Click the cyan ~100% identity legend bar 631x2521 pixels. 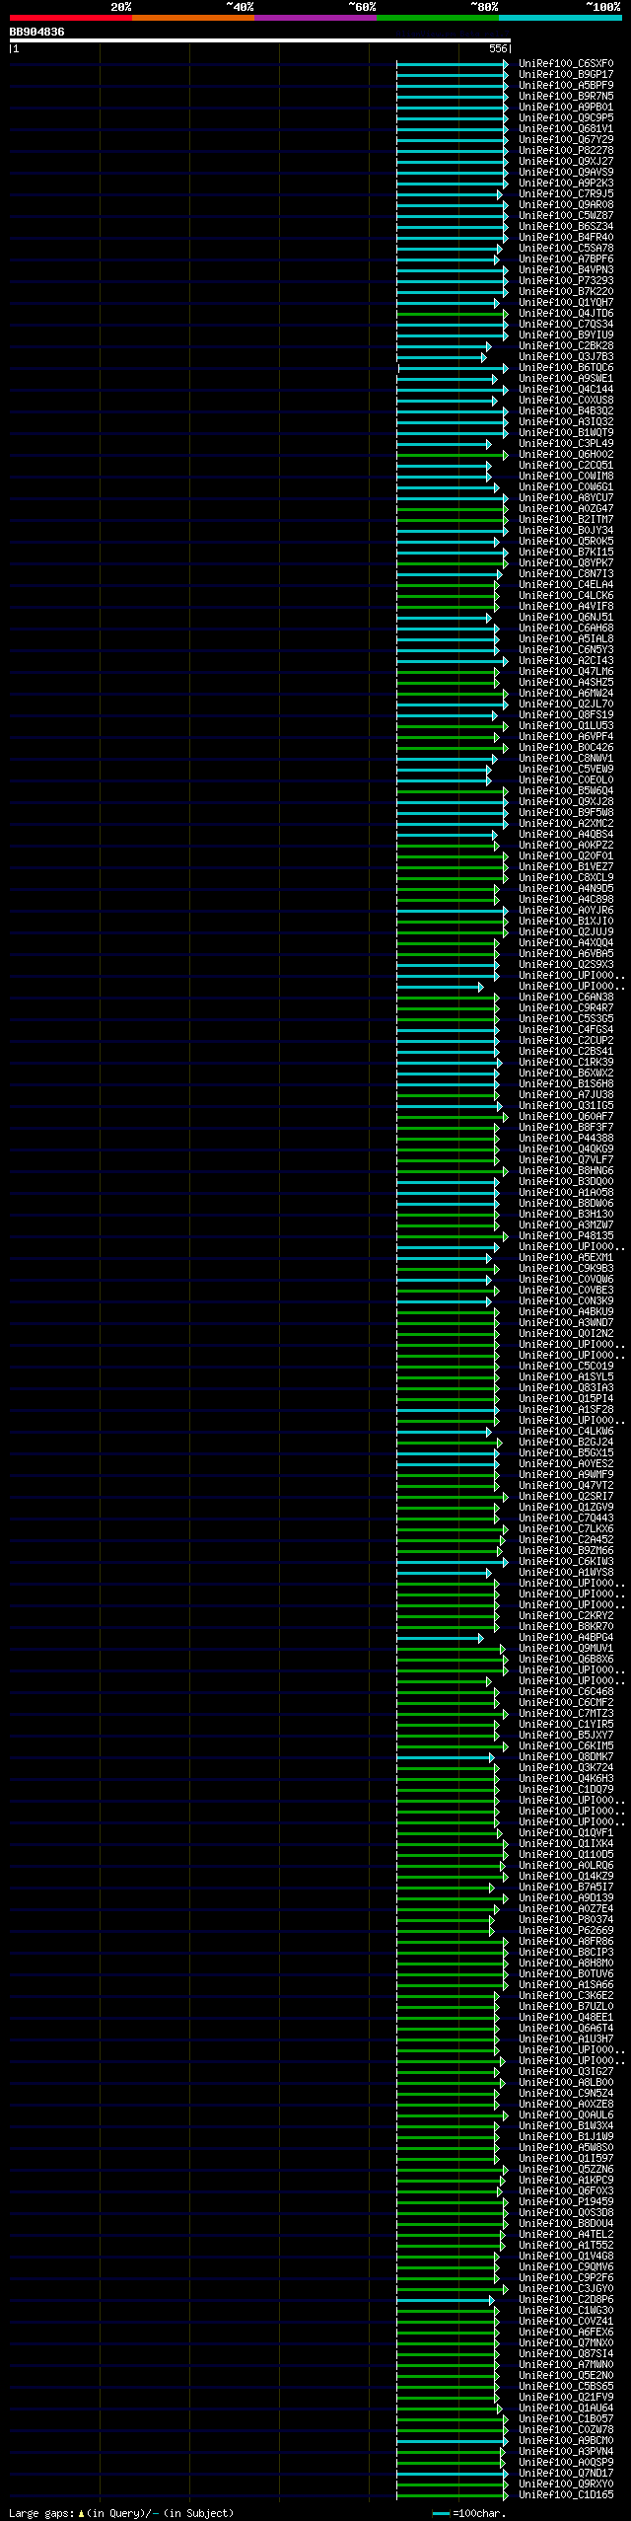coord(560,18)
